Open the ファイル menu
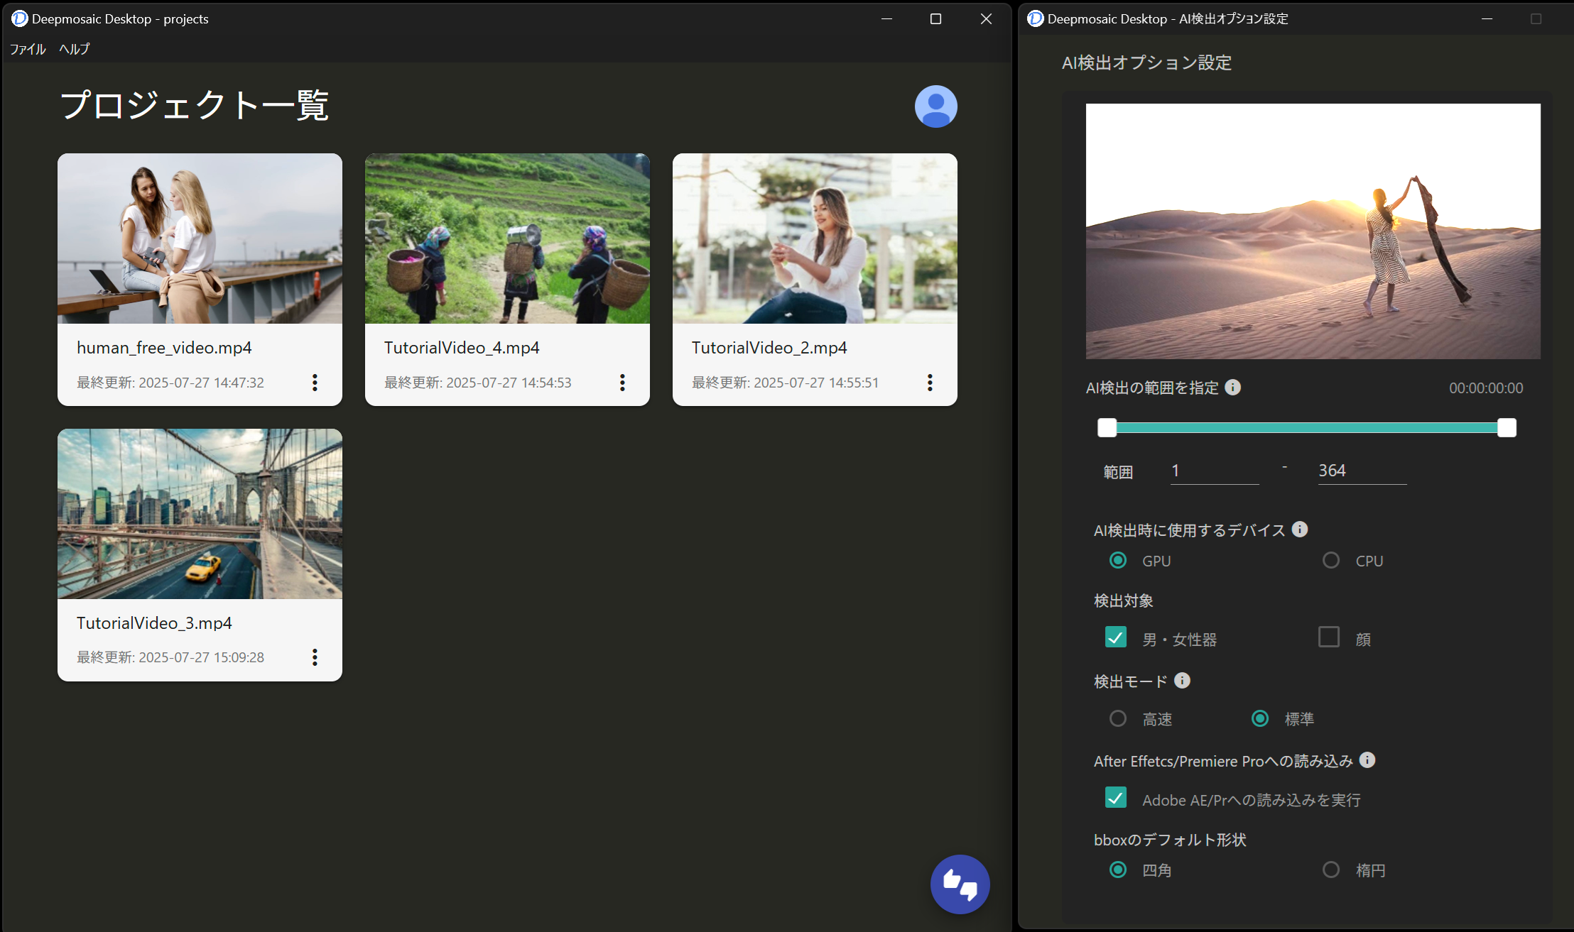 pos(28,49)
